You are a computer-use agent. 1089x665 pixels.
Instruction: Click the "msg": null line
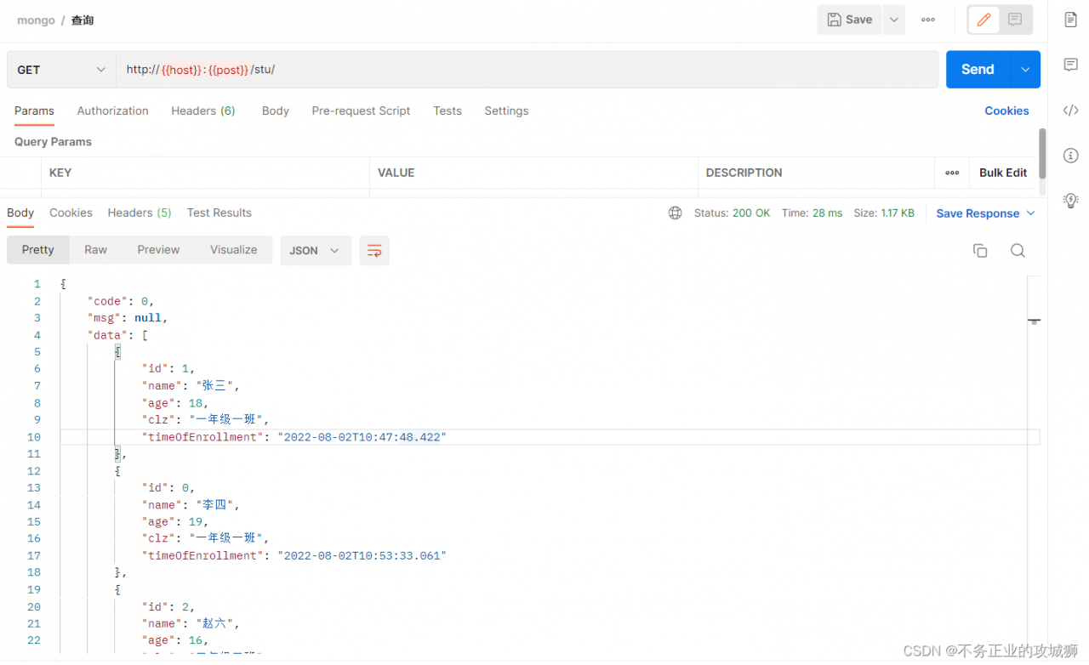point(128,318)
